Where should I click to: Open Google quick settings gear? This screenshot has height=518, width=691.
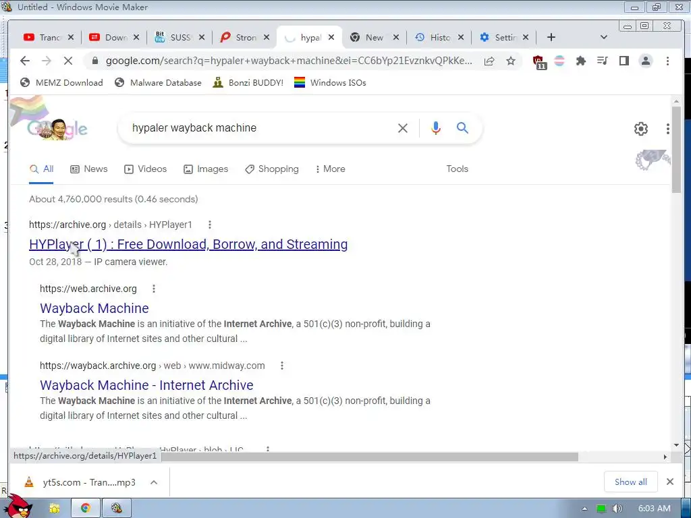click(641, 129)
